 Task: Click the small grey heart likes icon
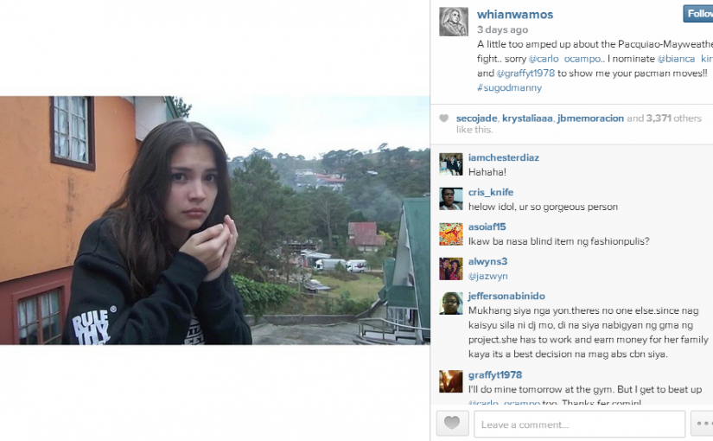coord(444,118)
